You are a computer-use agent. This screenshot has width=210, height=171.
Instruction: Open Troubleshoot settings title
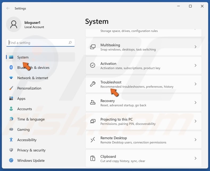(111, 82)
